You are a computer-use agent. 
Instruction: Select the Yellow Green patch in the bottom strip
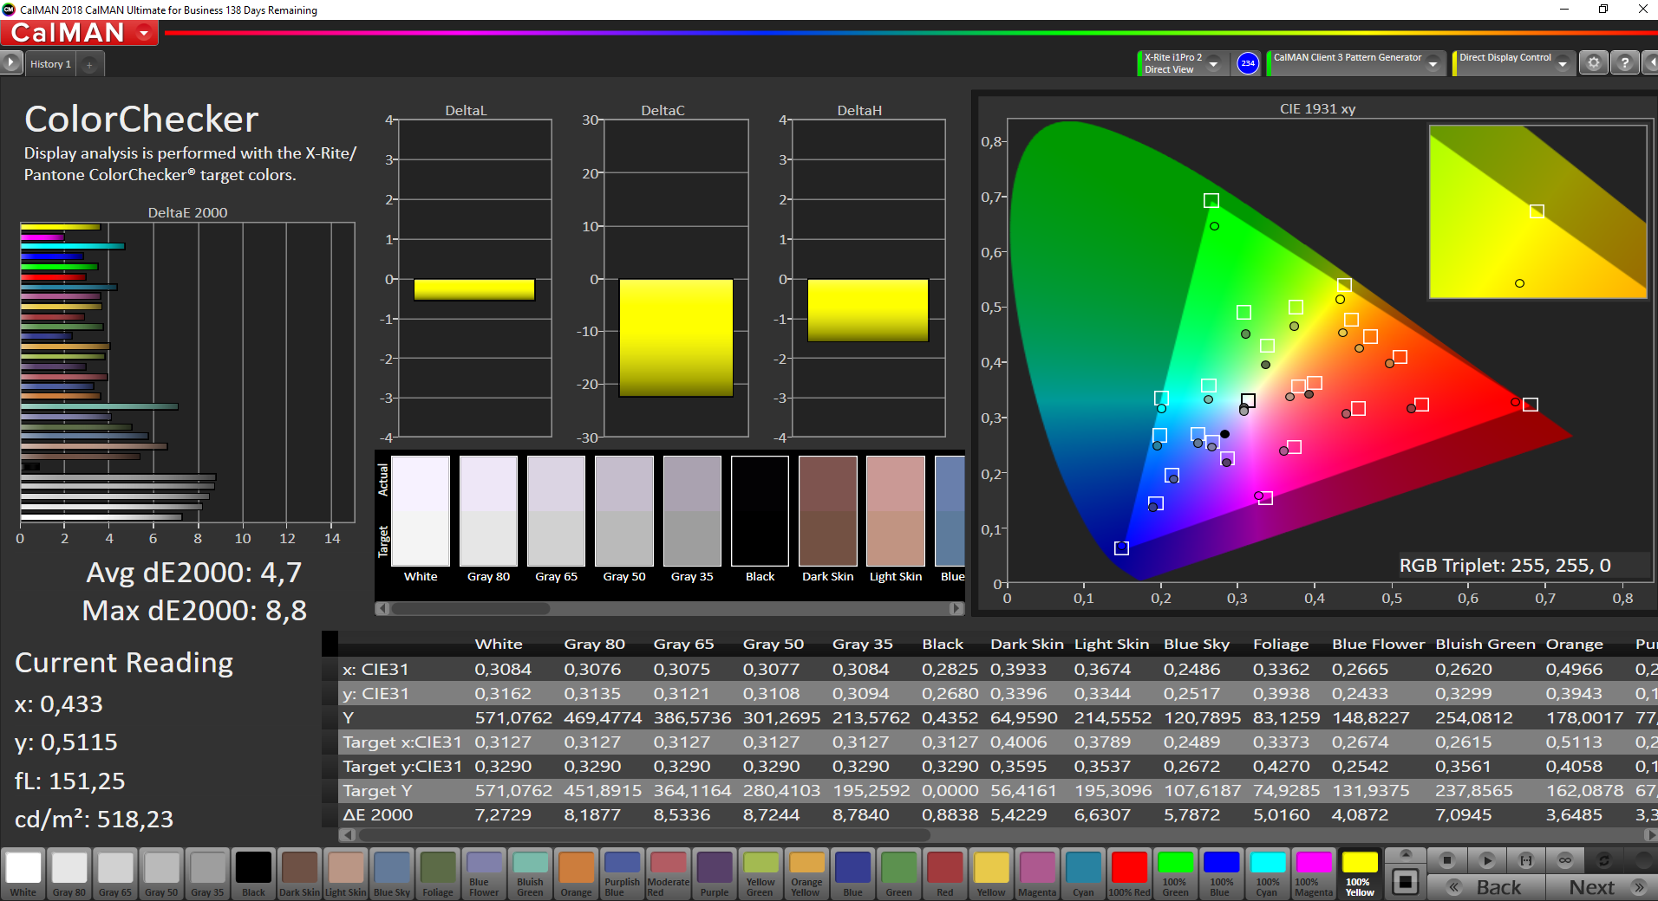760,874
